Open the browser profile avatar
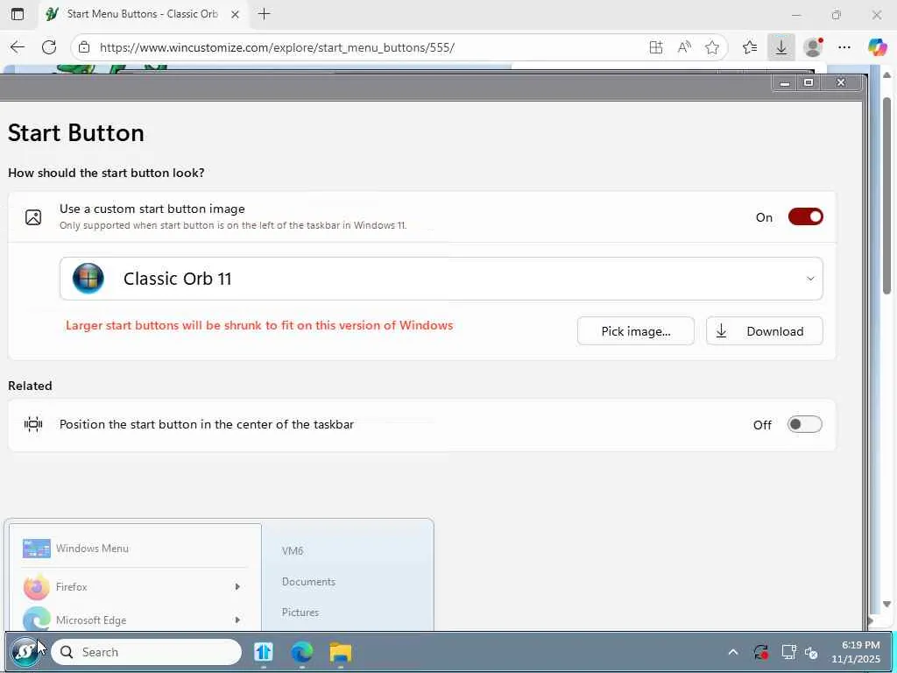Viewport: 897px width, 673px height. coord(813,47)
